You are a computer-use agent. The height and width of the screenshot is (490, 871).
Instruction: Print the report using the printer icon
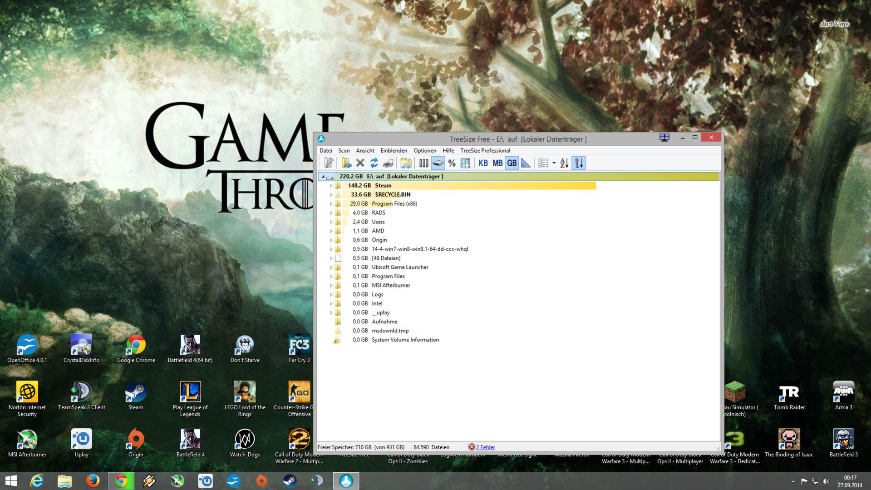click(x=388, y=163)
